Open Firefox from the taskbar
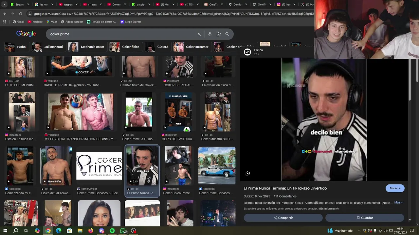This screenshot has width=419, height=235. 91,231
